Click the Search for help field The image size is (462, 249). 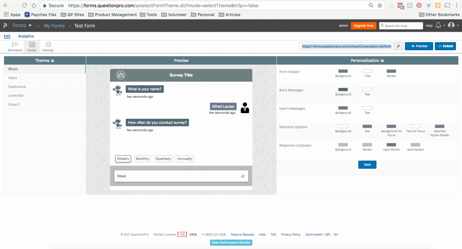tap(401, 26)
